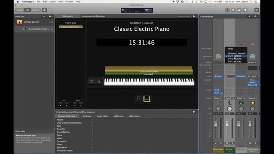Select Edit mode button

click(x=27, y=10)
